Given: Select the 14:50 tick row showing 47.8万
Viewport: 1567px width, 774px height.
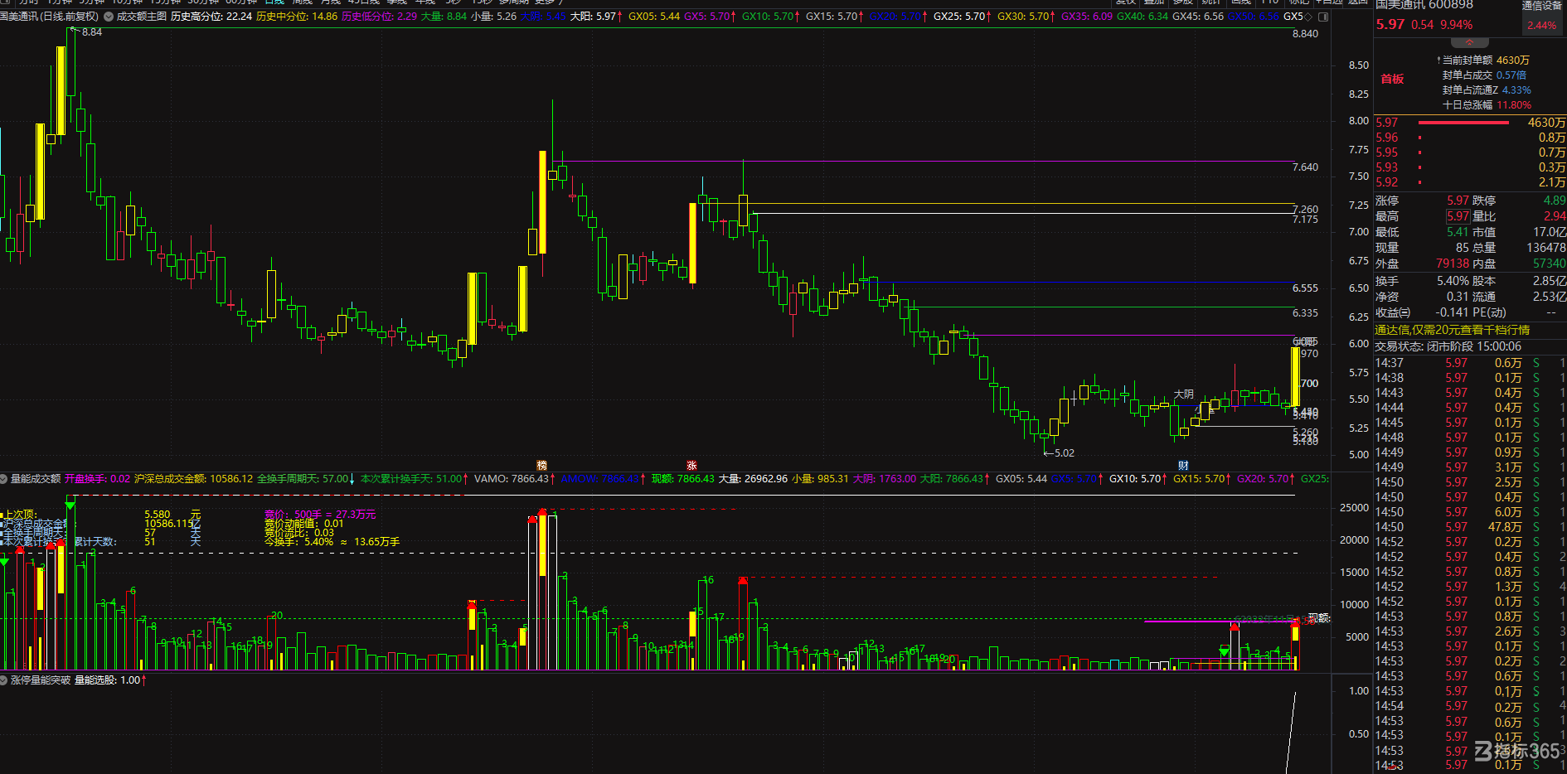Looking at the screenshot, I should coord(1470,527).
